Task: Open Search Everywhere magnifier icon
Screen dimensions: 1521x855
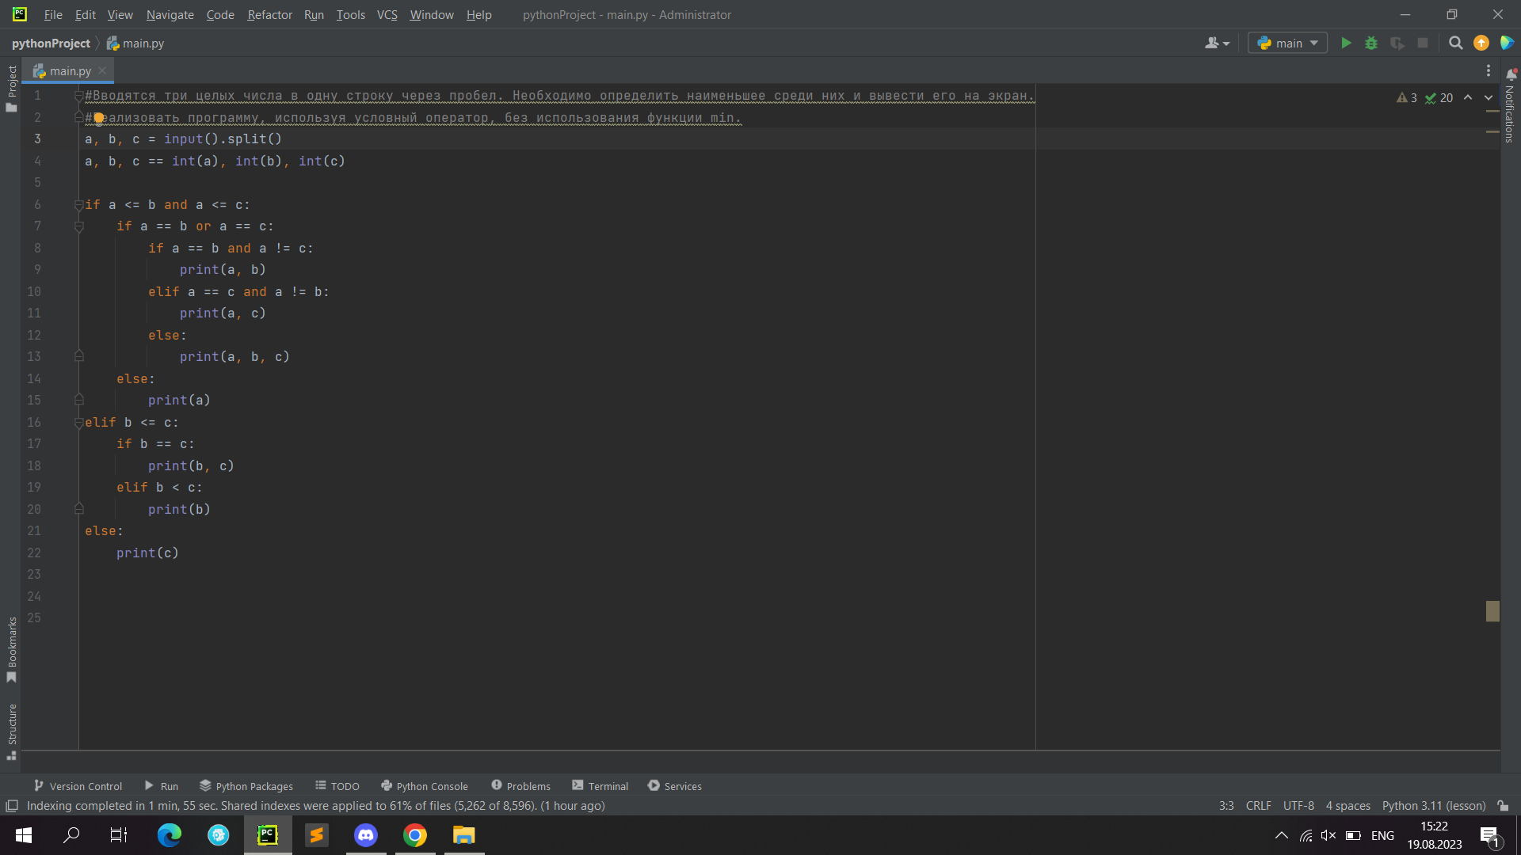Action: pos(1455,44)
